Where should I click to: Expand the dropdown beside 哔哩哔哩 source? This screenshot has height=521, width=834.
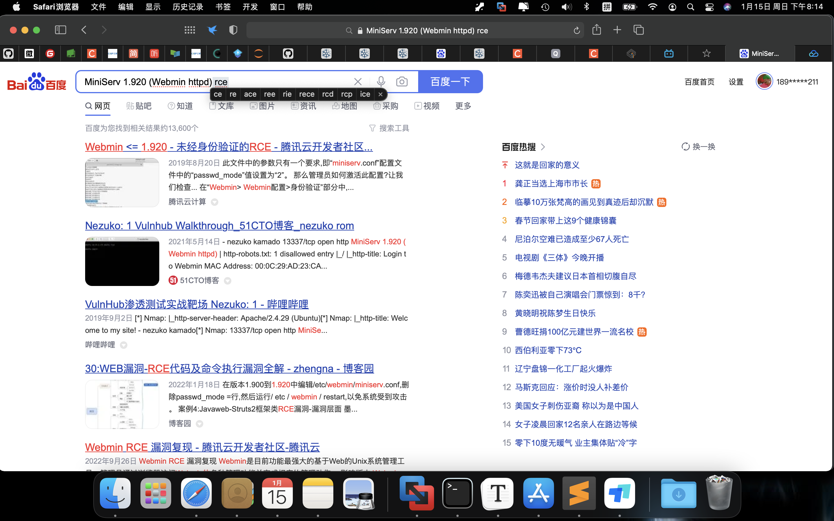coord(123,345)
